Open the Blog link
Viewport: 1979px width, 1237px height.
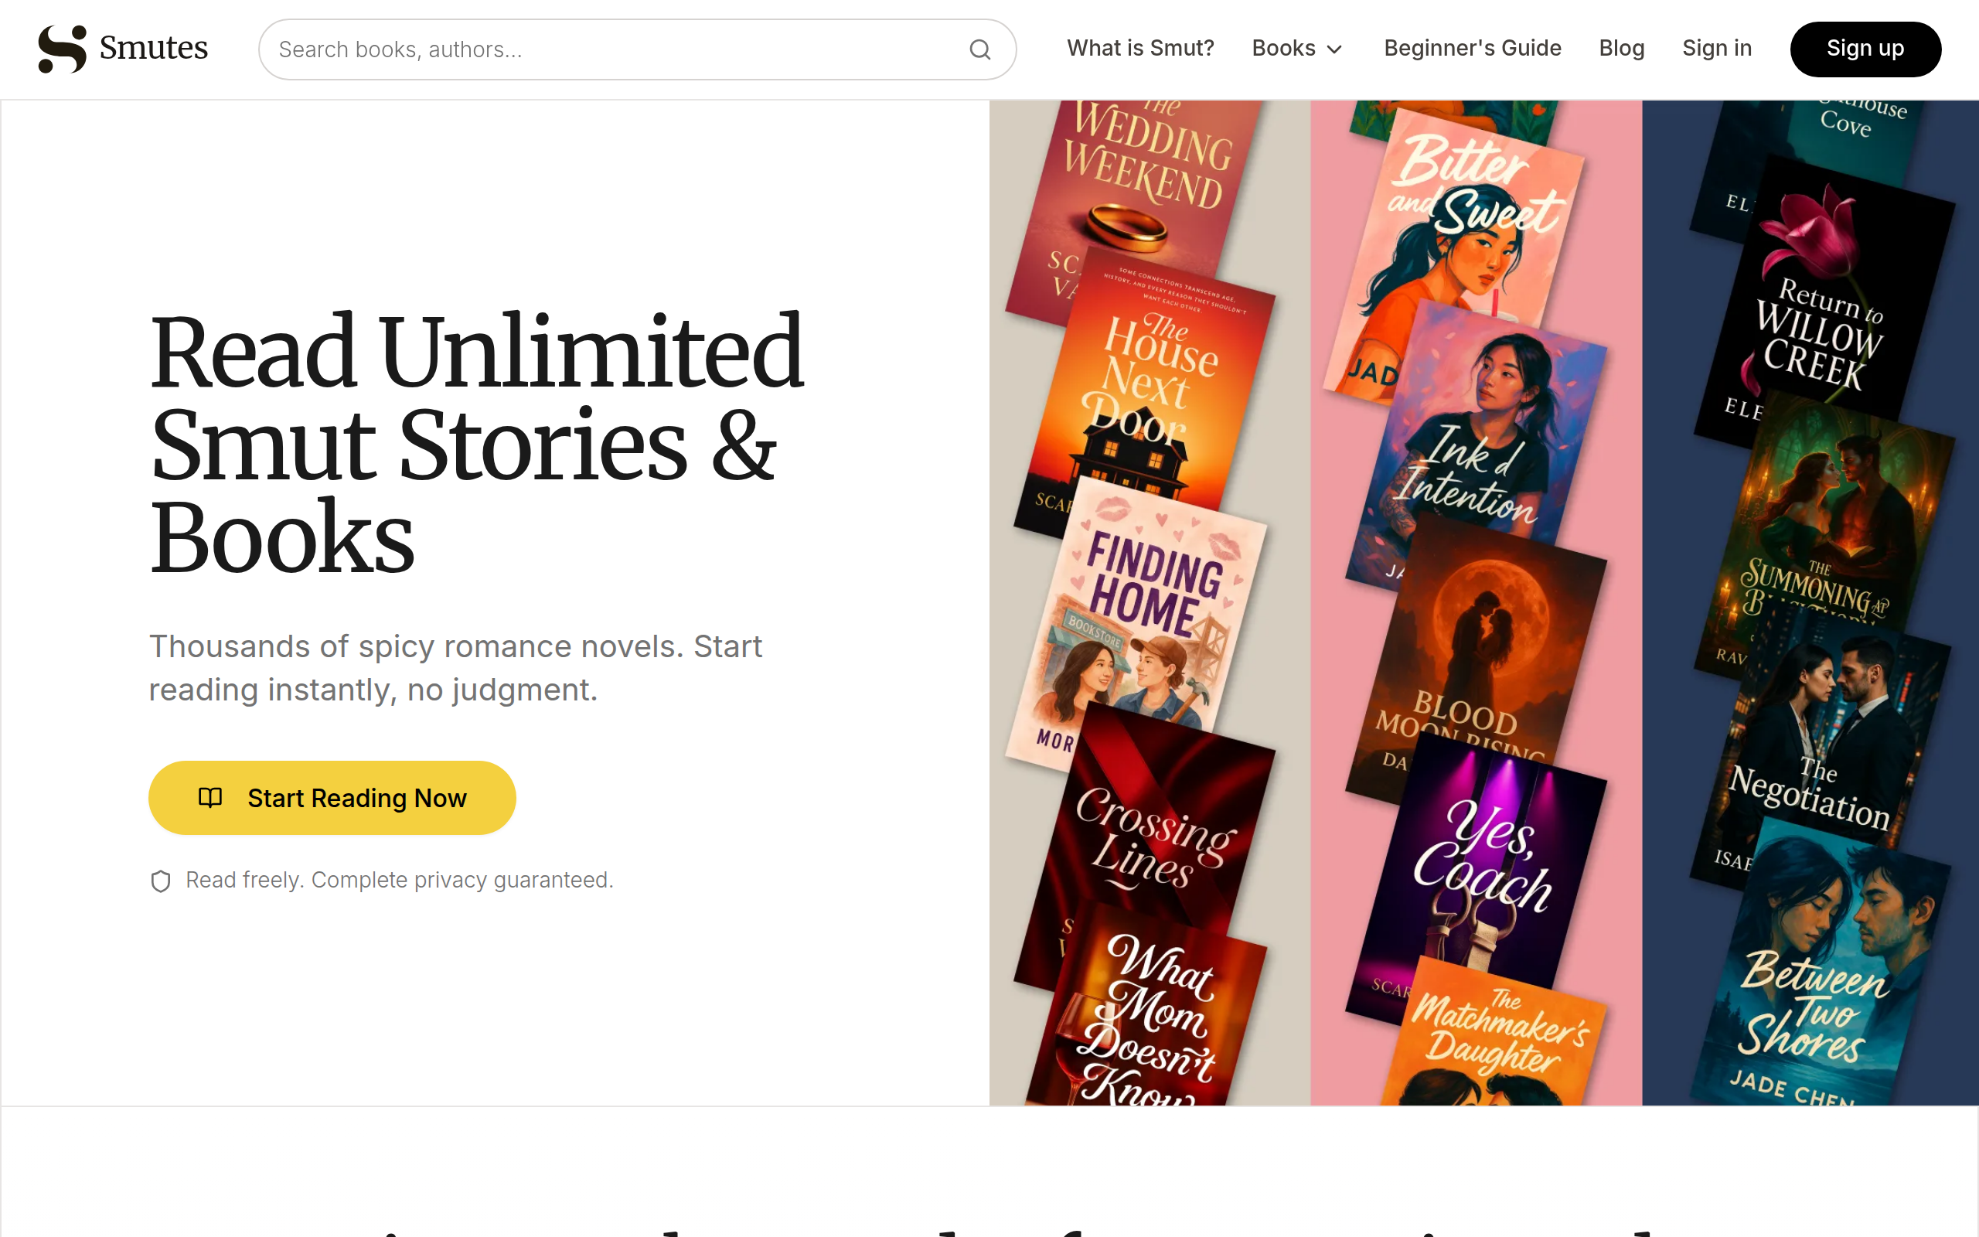tap(1621, 48)
